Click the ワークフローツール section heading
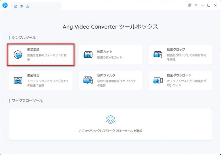The image size is (221, 155). pyautogui.click(x=27, y=101)
